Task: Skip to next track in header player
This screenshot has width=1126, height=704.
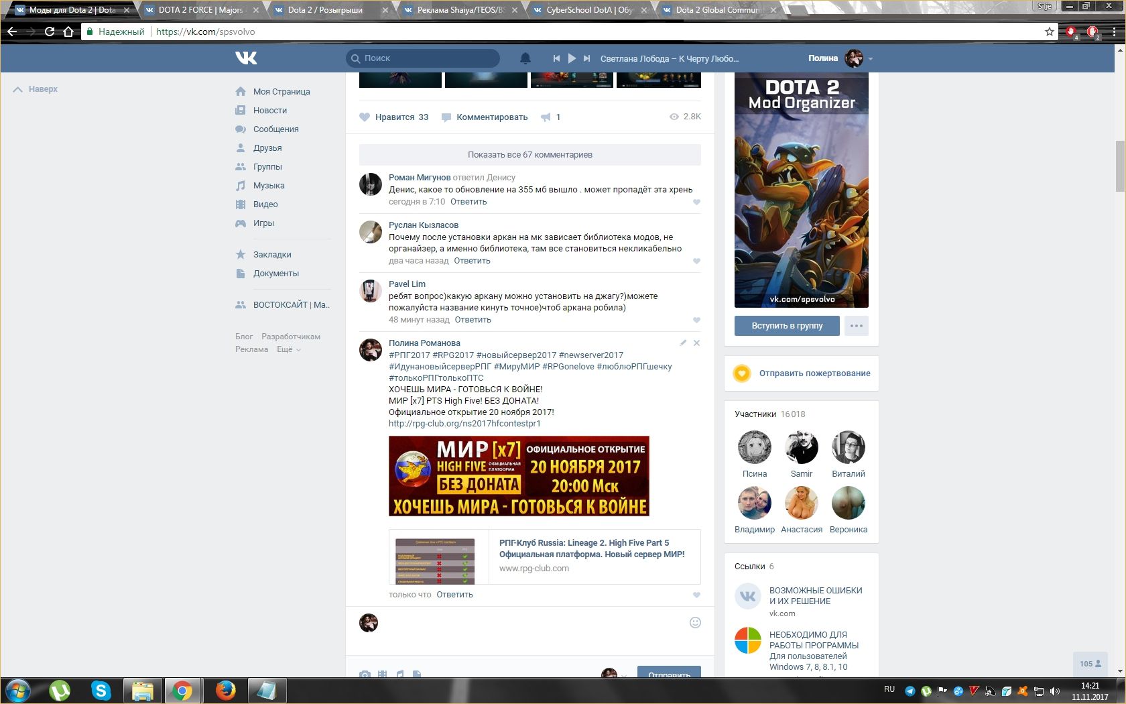Action: [586, 58]
